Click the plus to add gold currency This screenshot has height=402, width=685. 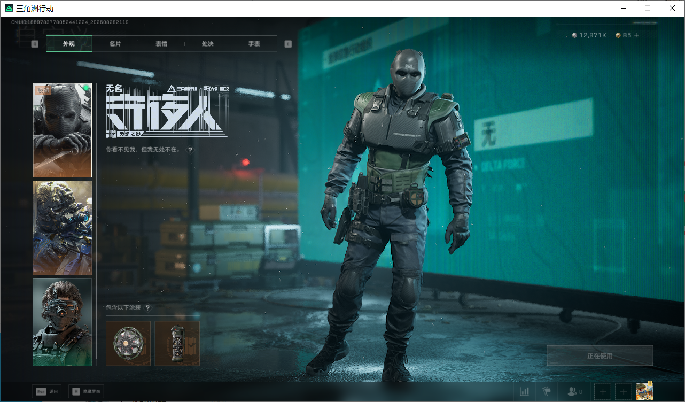click(636, 35)
